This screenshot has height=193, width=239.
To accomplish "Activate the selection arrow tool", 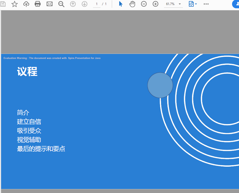I will tap(120, 4).
